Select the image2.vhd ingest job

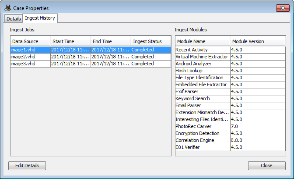click(91, 57)
